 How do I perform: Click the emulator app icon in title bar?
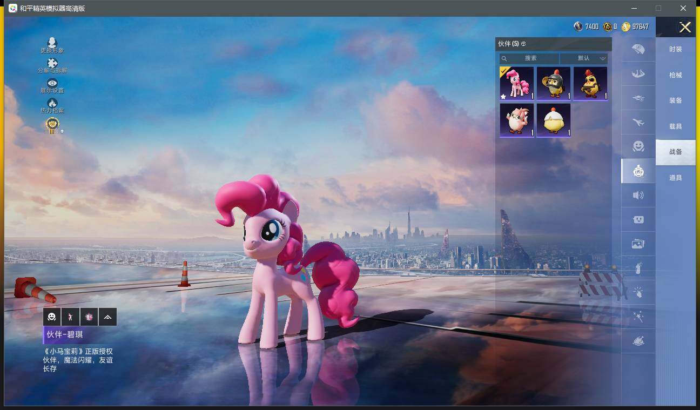12,8
